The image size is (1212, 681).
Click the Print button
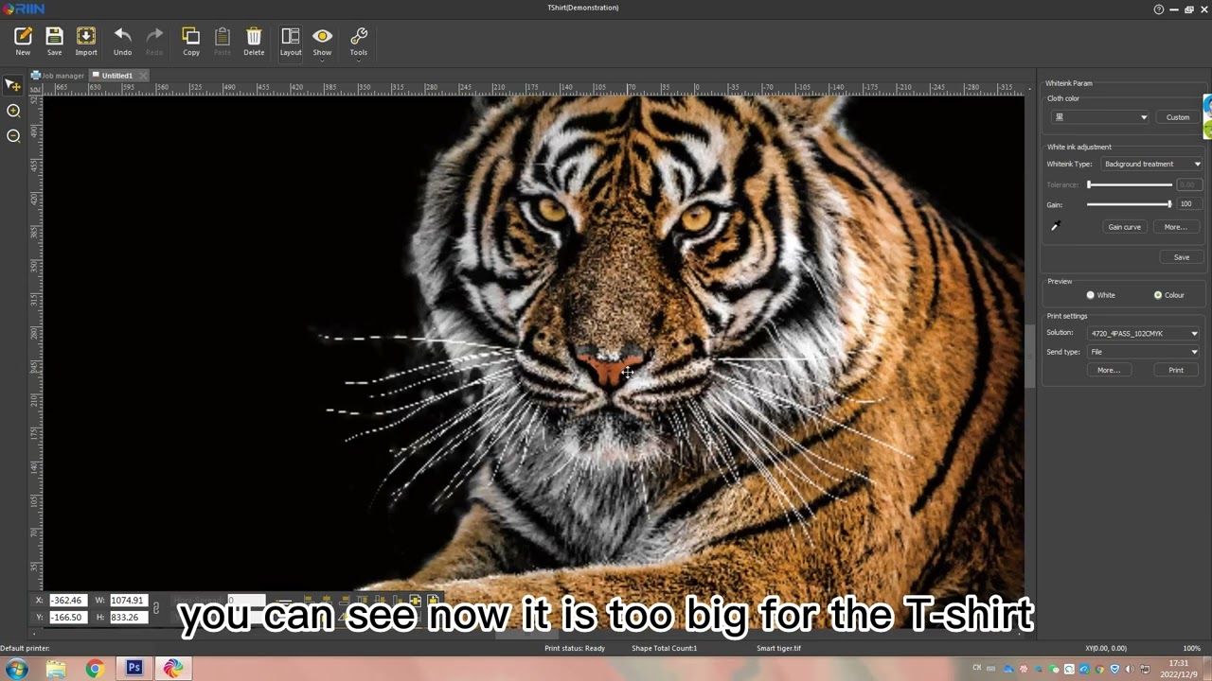[1176, 371]
